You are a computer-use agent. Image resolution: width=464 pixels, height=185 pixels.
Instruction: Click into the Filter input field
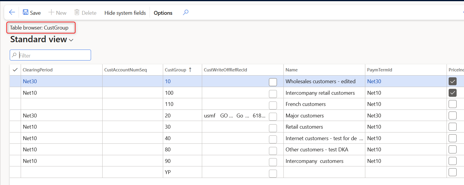click(x=53, y=55)
